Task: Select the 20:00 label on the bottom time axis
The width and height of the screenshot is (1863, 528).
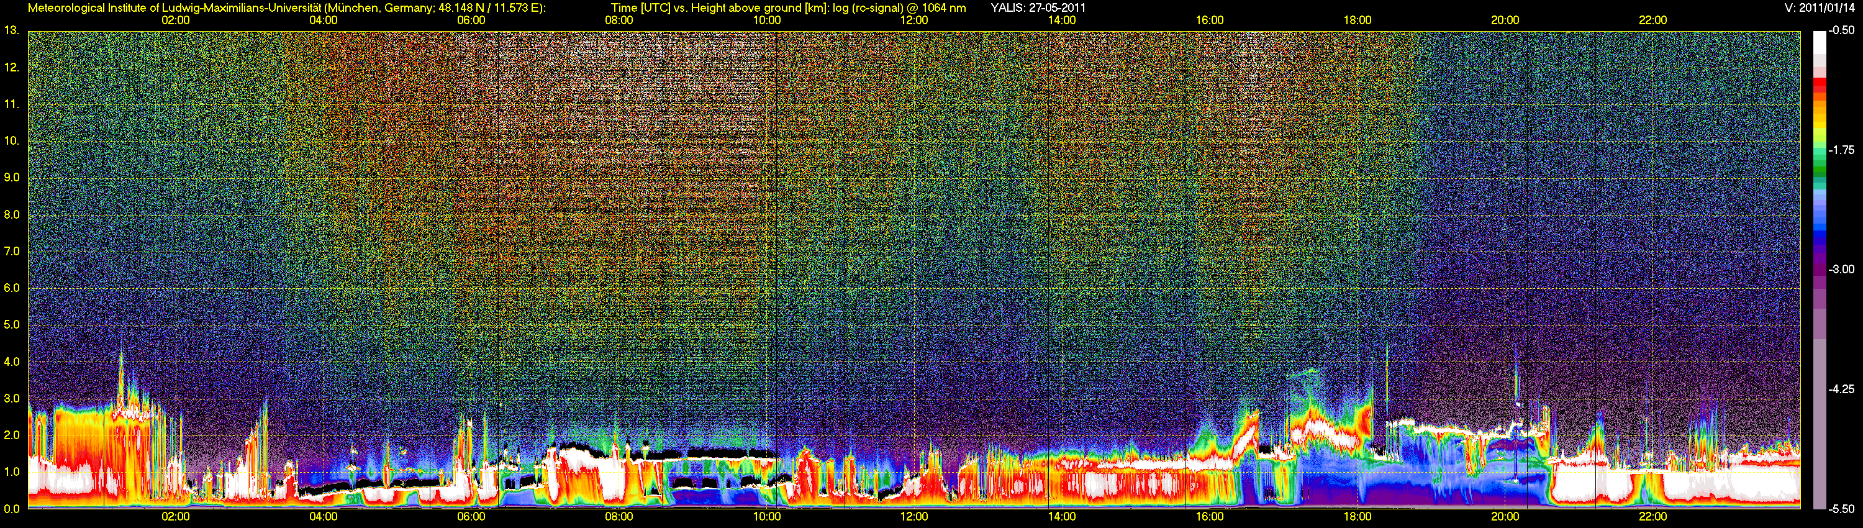Action: (x=1505, y=516)
